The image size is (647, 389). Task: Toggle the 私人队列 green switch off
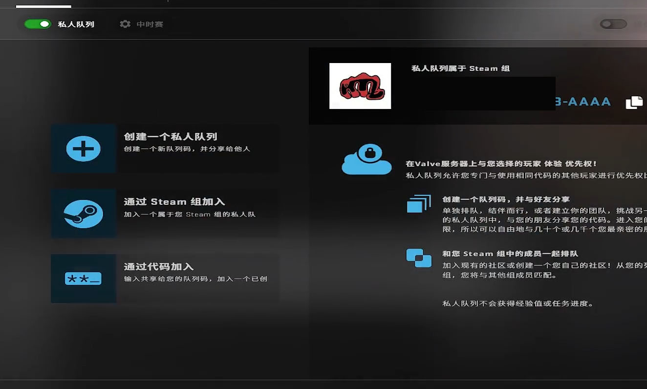point(38,24)
